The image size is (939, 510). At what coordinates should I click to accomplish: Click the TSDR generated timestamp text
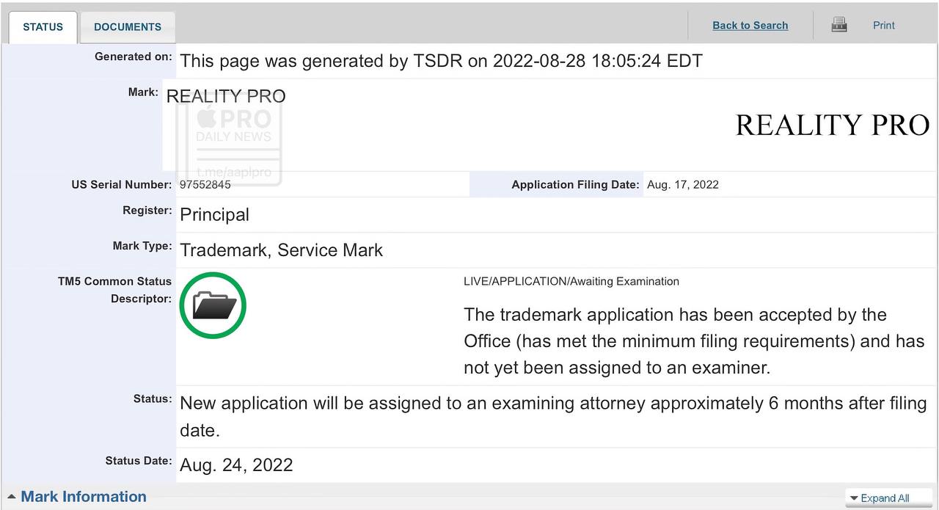(x=441, y=61)
